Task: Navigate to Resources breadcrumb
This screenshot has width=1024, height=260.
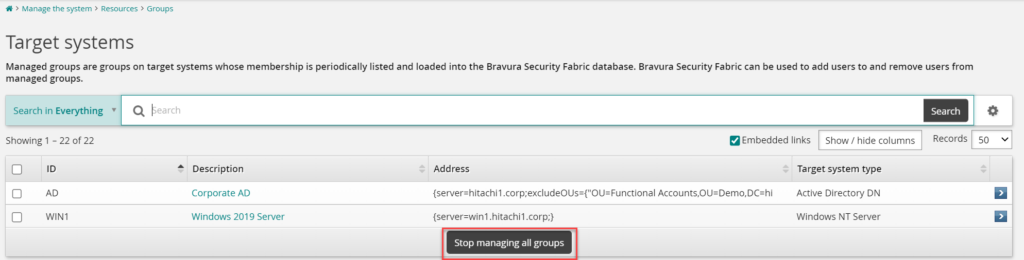Action: click(x=119, y=9)
